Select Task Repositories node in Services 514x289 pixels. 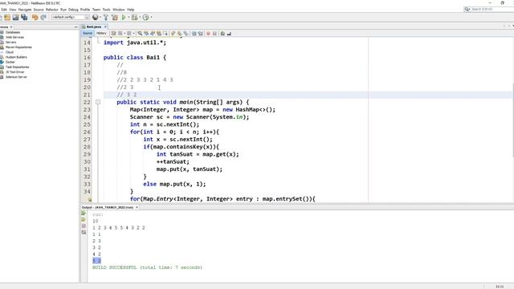(x=18, y=67)
